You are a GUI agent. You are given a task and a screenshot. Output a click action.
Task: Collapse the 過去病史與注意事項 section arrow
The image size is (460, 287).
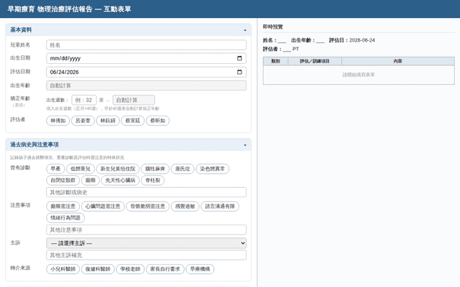[245, 145]
